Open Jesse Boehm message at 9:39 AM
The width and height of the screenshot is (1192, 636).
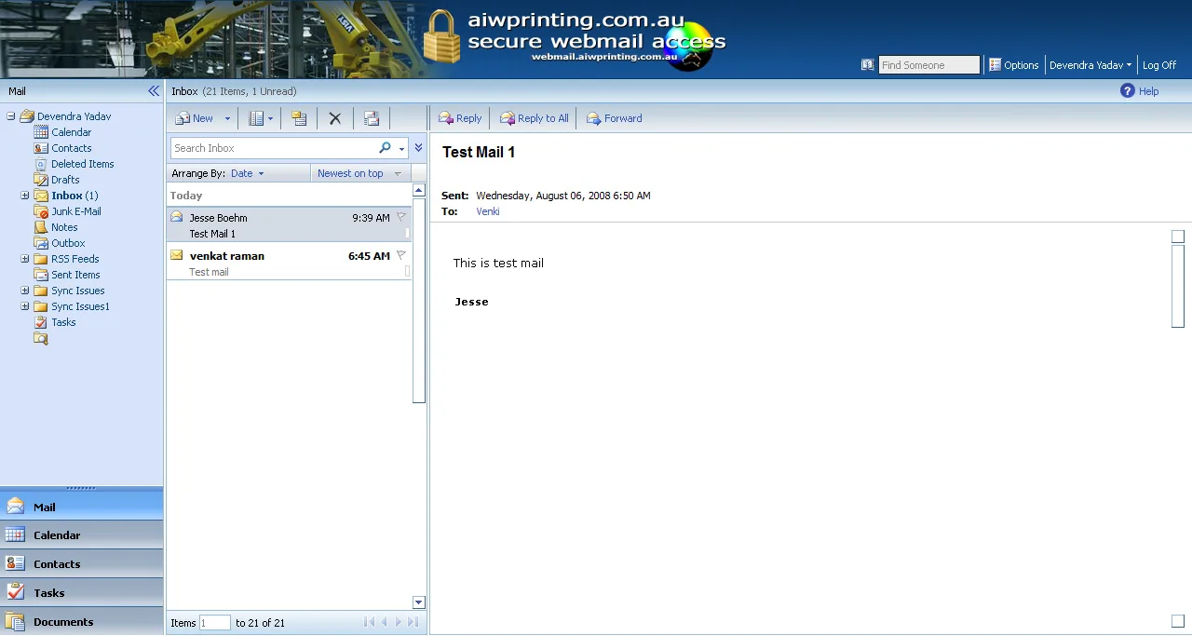click(x=289, y=225)
